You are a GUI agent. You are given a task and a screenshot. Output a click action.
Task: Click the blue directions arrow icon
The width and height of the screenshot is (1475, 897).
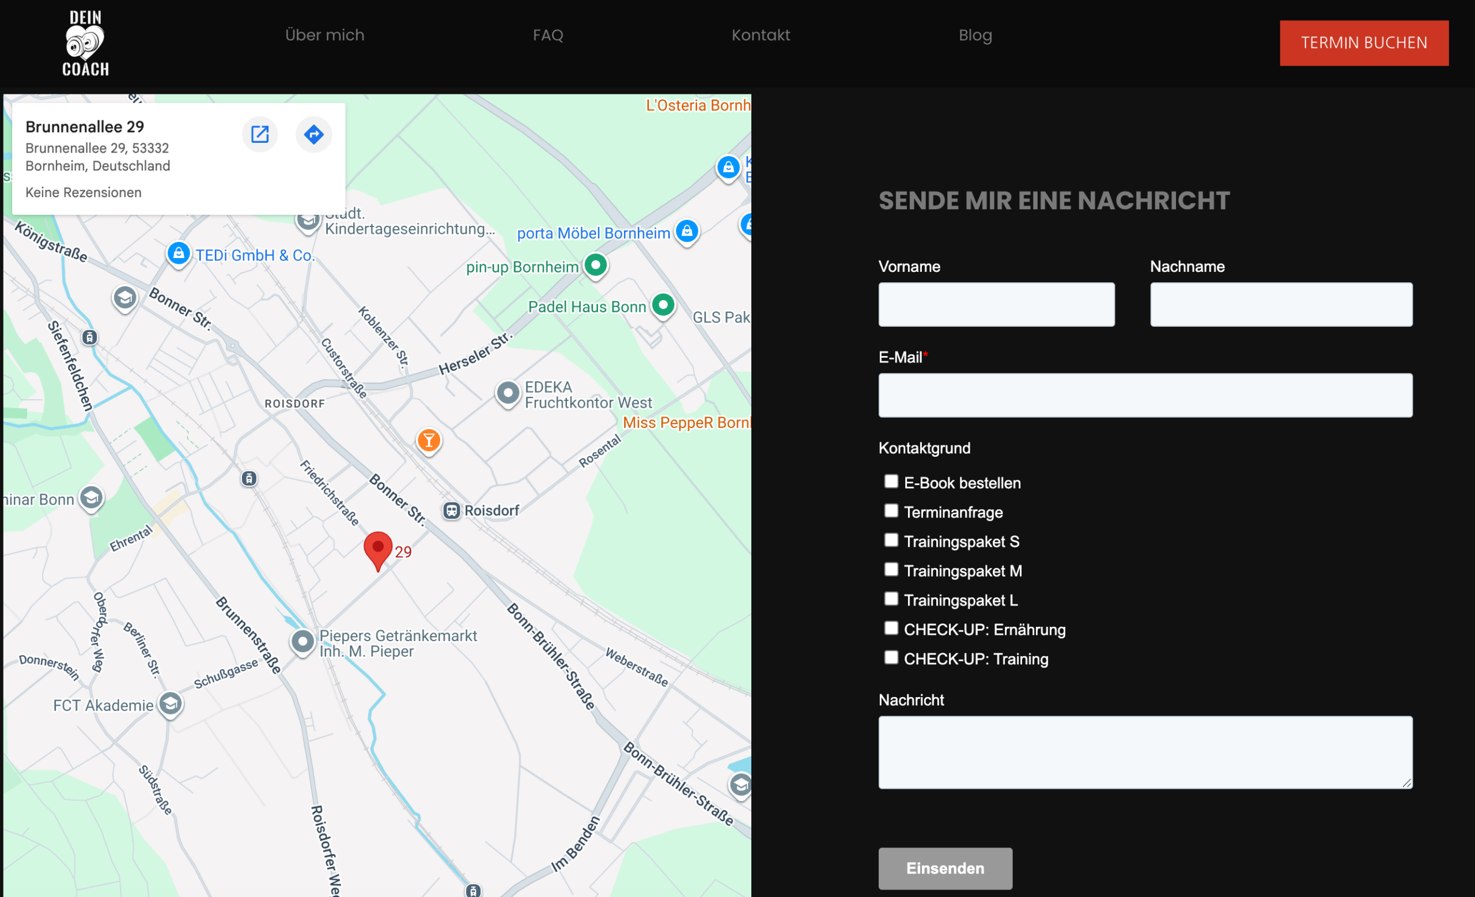(313, 134)
